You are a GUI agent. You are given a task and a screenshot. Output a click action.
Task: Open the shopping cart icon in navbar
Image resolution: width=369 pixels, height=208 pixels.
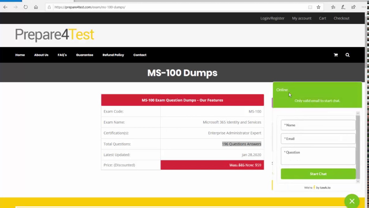coord(336,55)
